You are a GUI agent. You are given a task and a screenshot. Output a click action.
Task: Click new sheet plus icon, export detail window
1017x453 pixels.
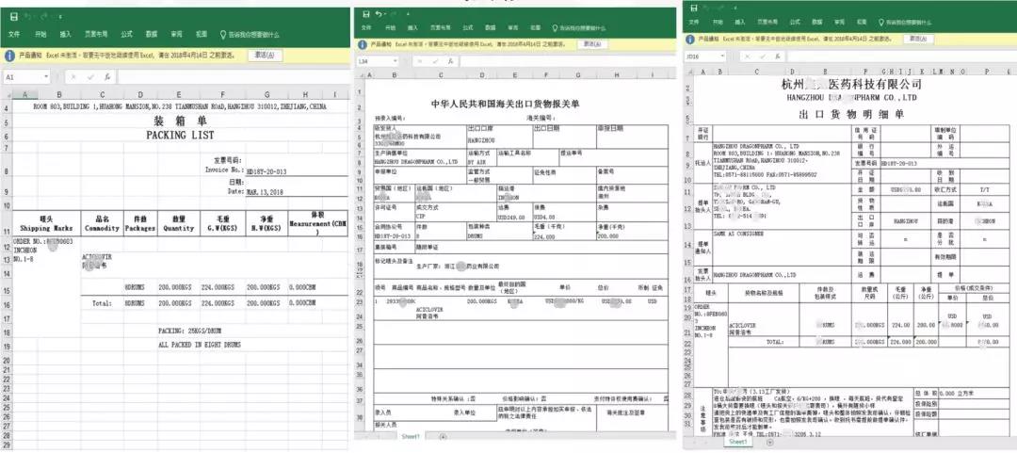coord(770,442)
